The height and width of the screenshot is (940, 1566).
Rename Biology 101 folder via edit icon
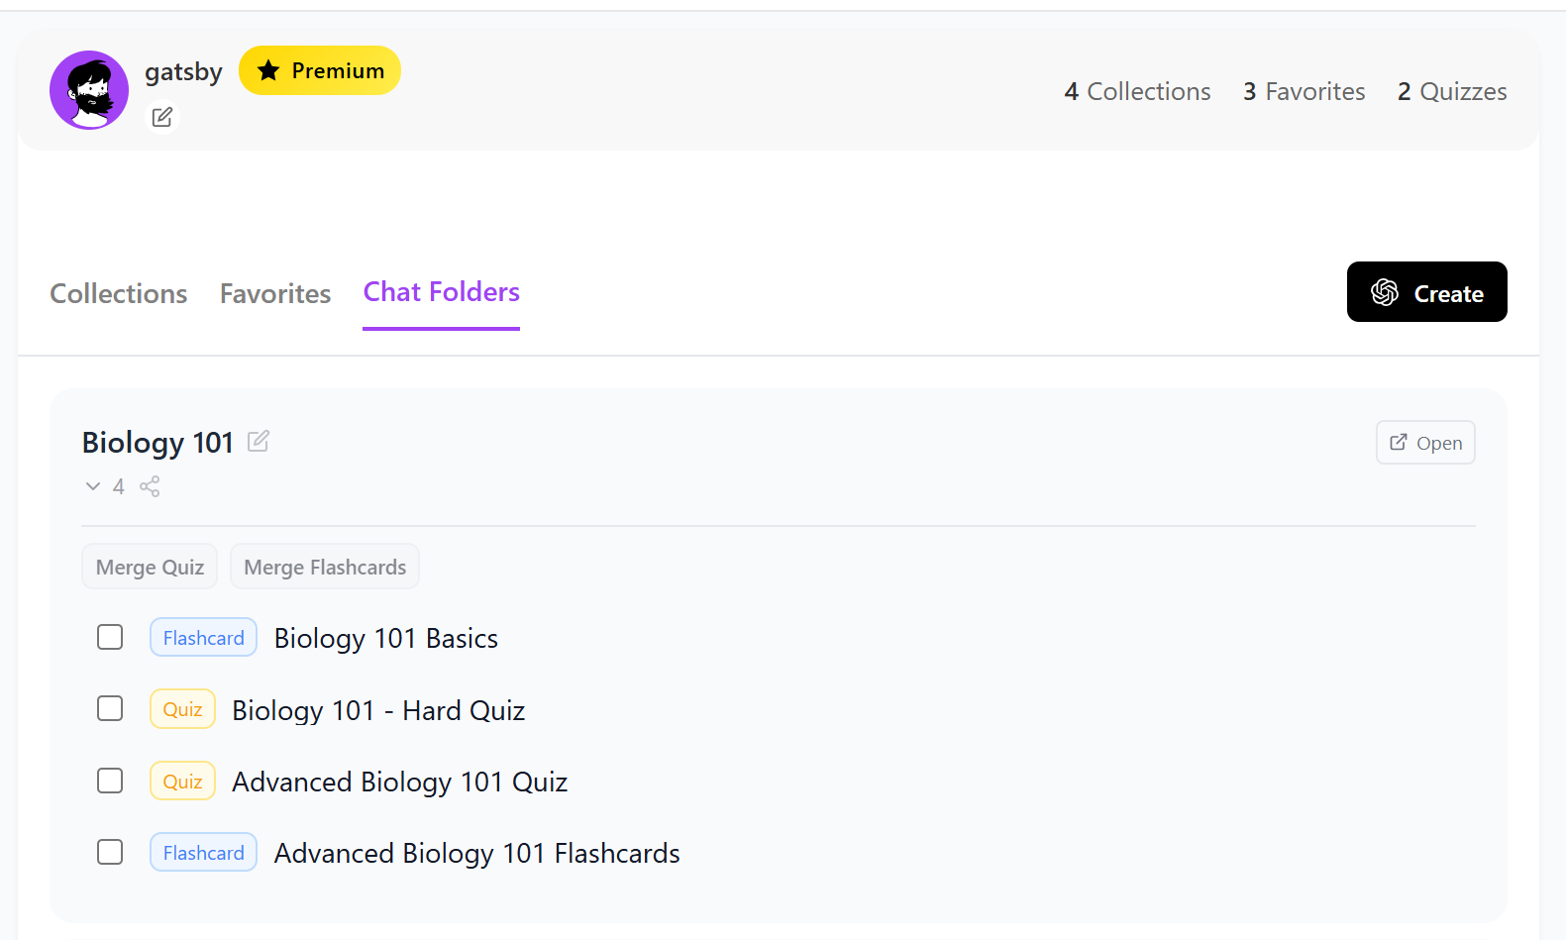coord(259,442)
